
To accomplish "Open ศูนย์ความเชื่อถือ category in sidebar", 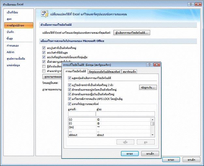I will (16, 59).
